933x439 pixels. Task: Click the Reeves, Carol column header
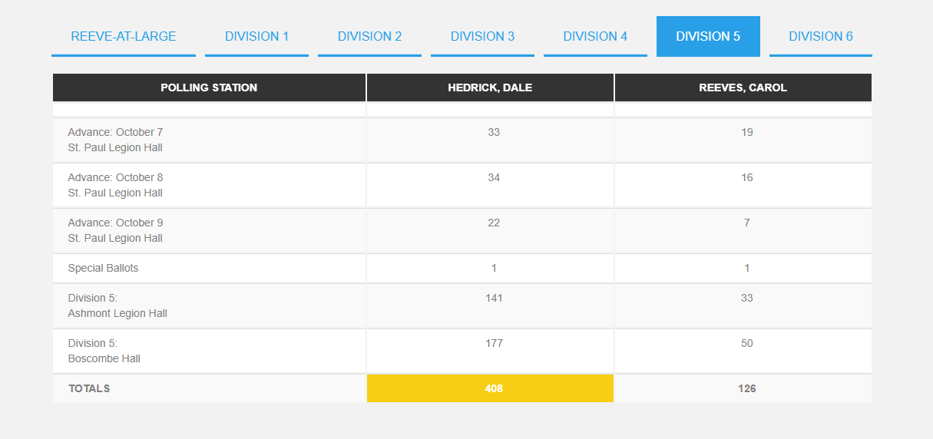coord(743,87)
